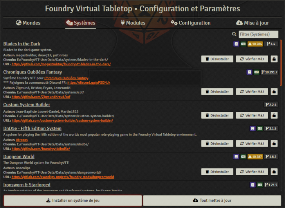Click the orange systems list scrollbar
Viewport: 285px width, 208px height.
click(281, 63)
